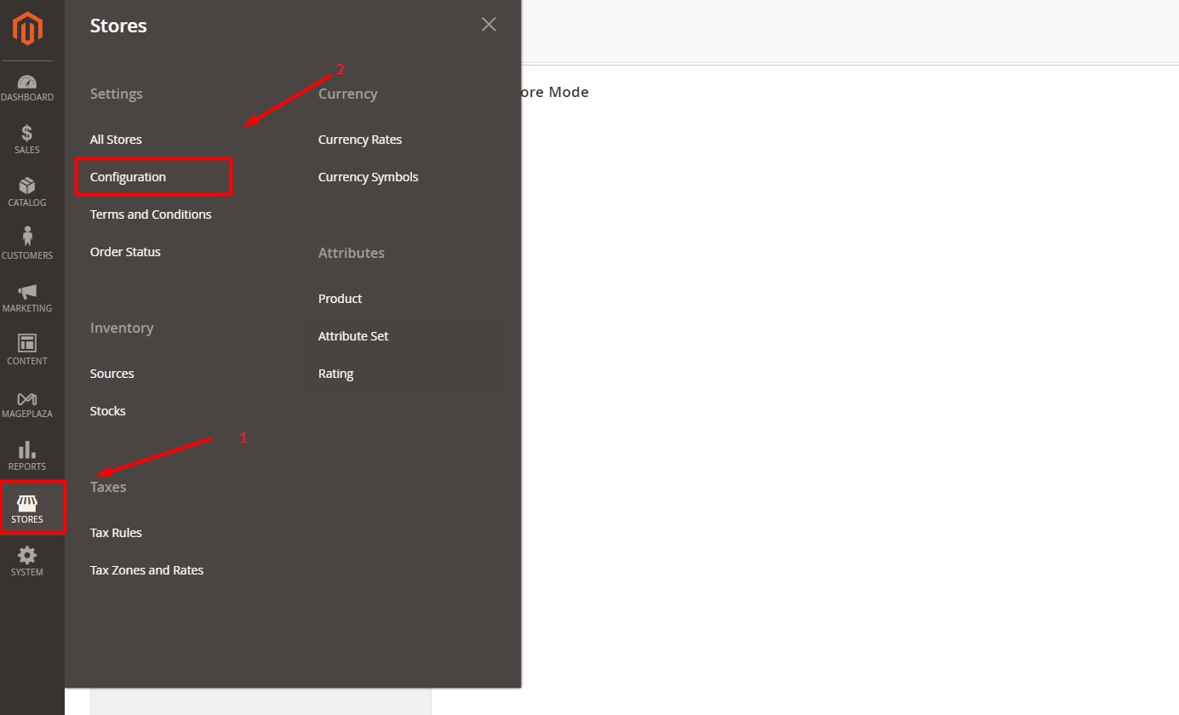Open All Stores settings
Image resolution: width=1179 pixels, height=715 pixels.
(x=116, y=139)
